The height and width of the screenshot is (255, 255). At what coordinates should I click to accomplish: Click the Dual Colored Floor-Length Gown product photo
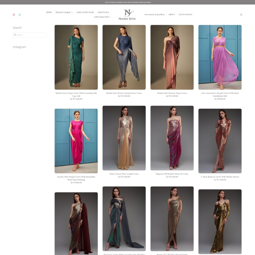pyautogui.click(x=124, y=138)
